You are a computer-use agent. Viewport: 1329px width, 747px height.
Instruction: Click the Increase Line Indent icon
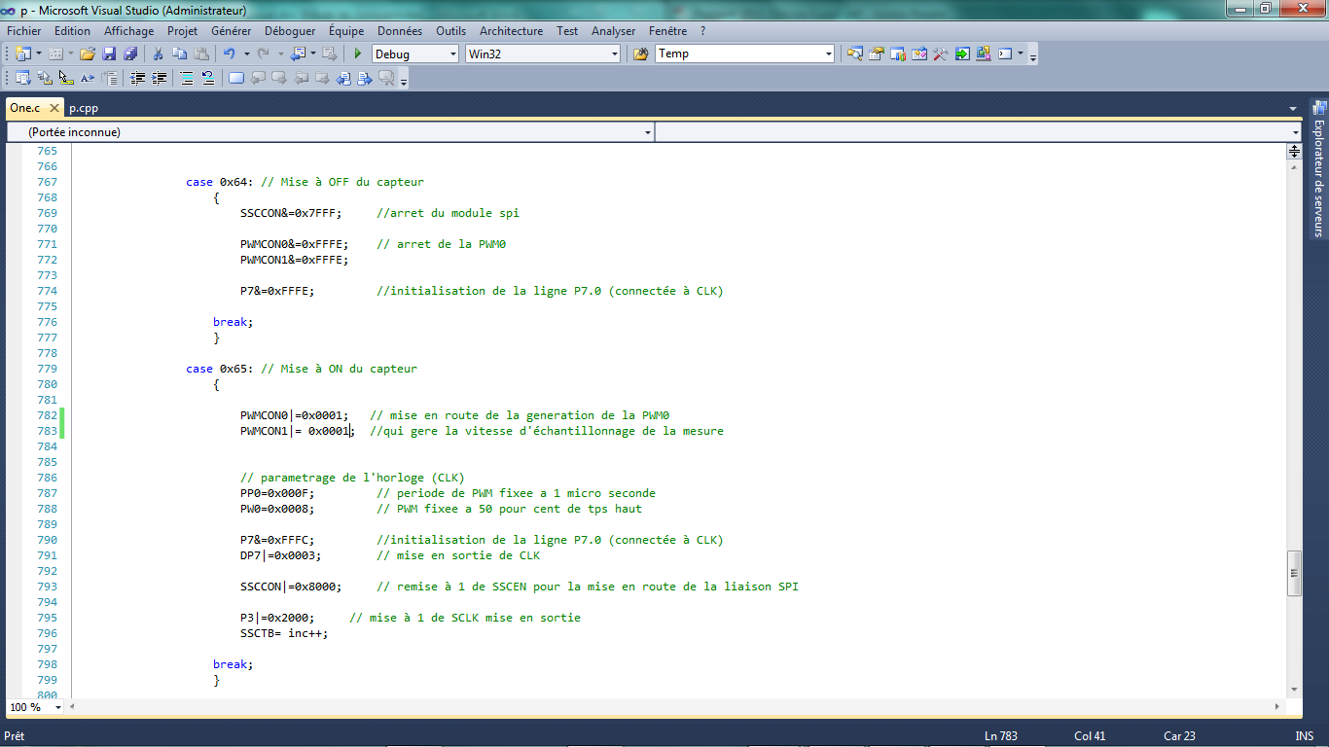(x=160, y=79)
